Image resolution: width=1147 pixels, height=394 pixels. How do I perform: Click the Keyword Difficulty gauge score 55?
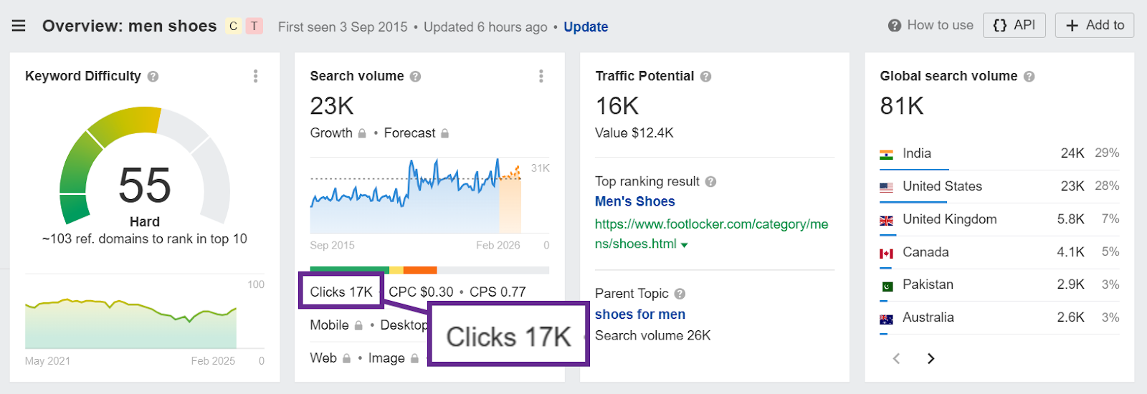pos(145,185)
